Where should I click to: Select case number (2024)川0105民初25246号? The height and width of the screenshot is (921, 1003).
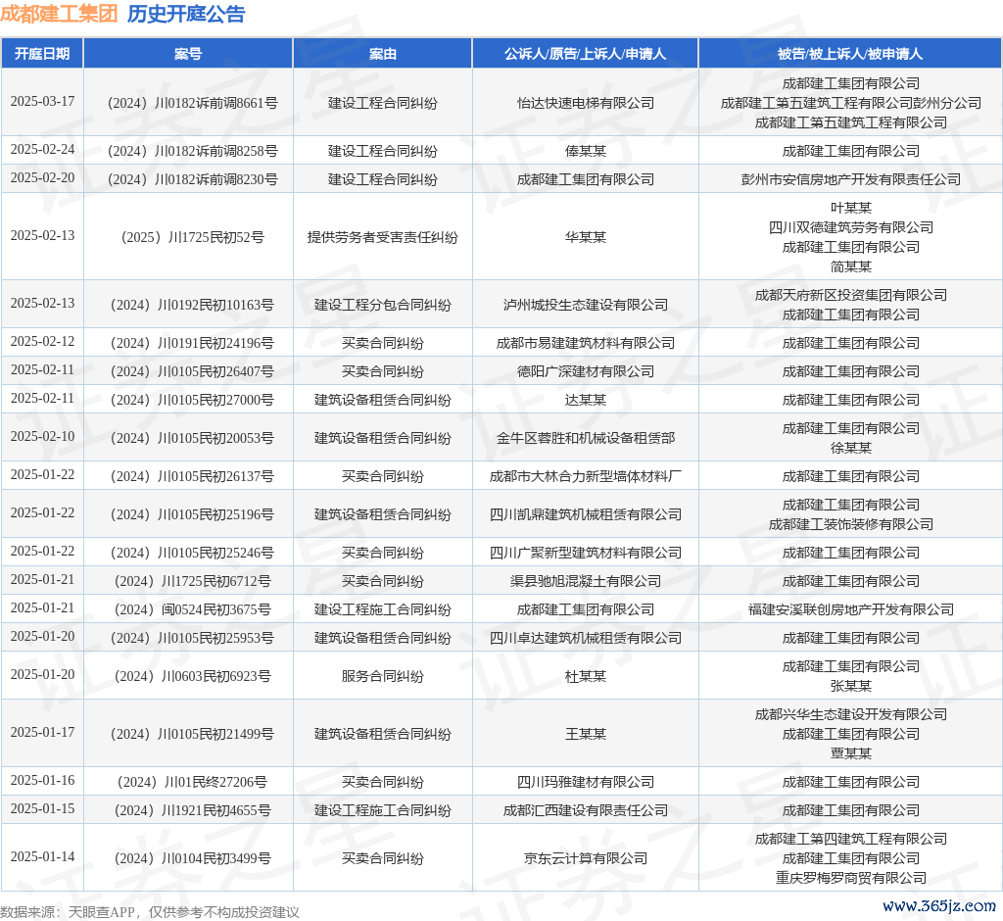192,553
